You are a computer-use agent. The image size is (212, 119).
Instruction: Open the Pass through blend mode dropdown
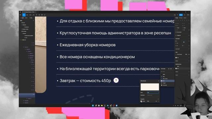coord(180,54)
